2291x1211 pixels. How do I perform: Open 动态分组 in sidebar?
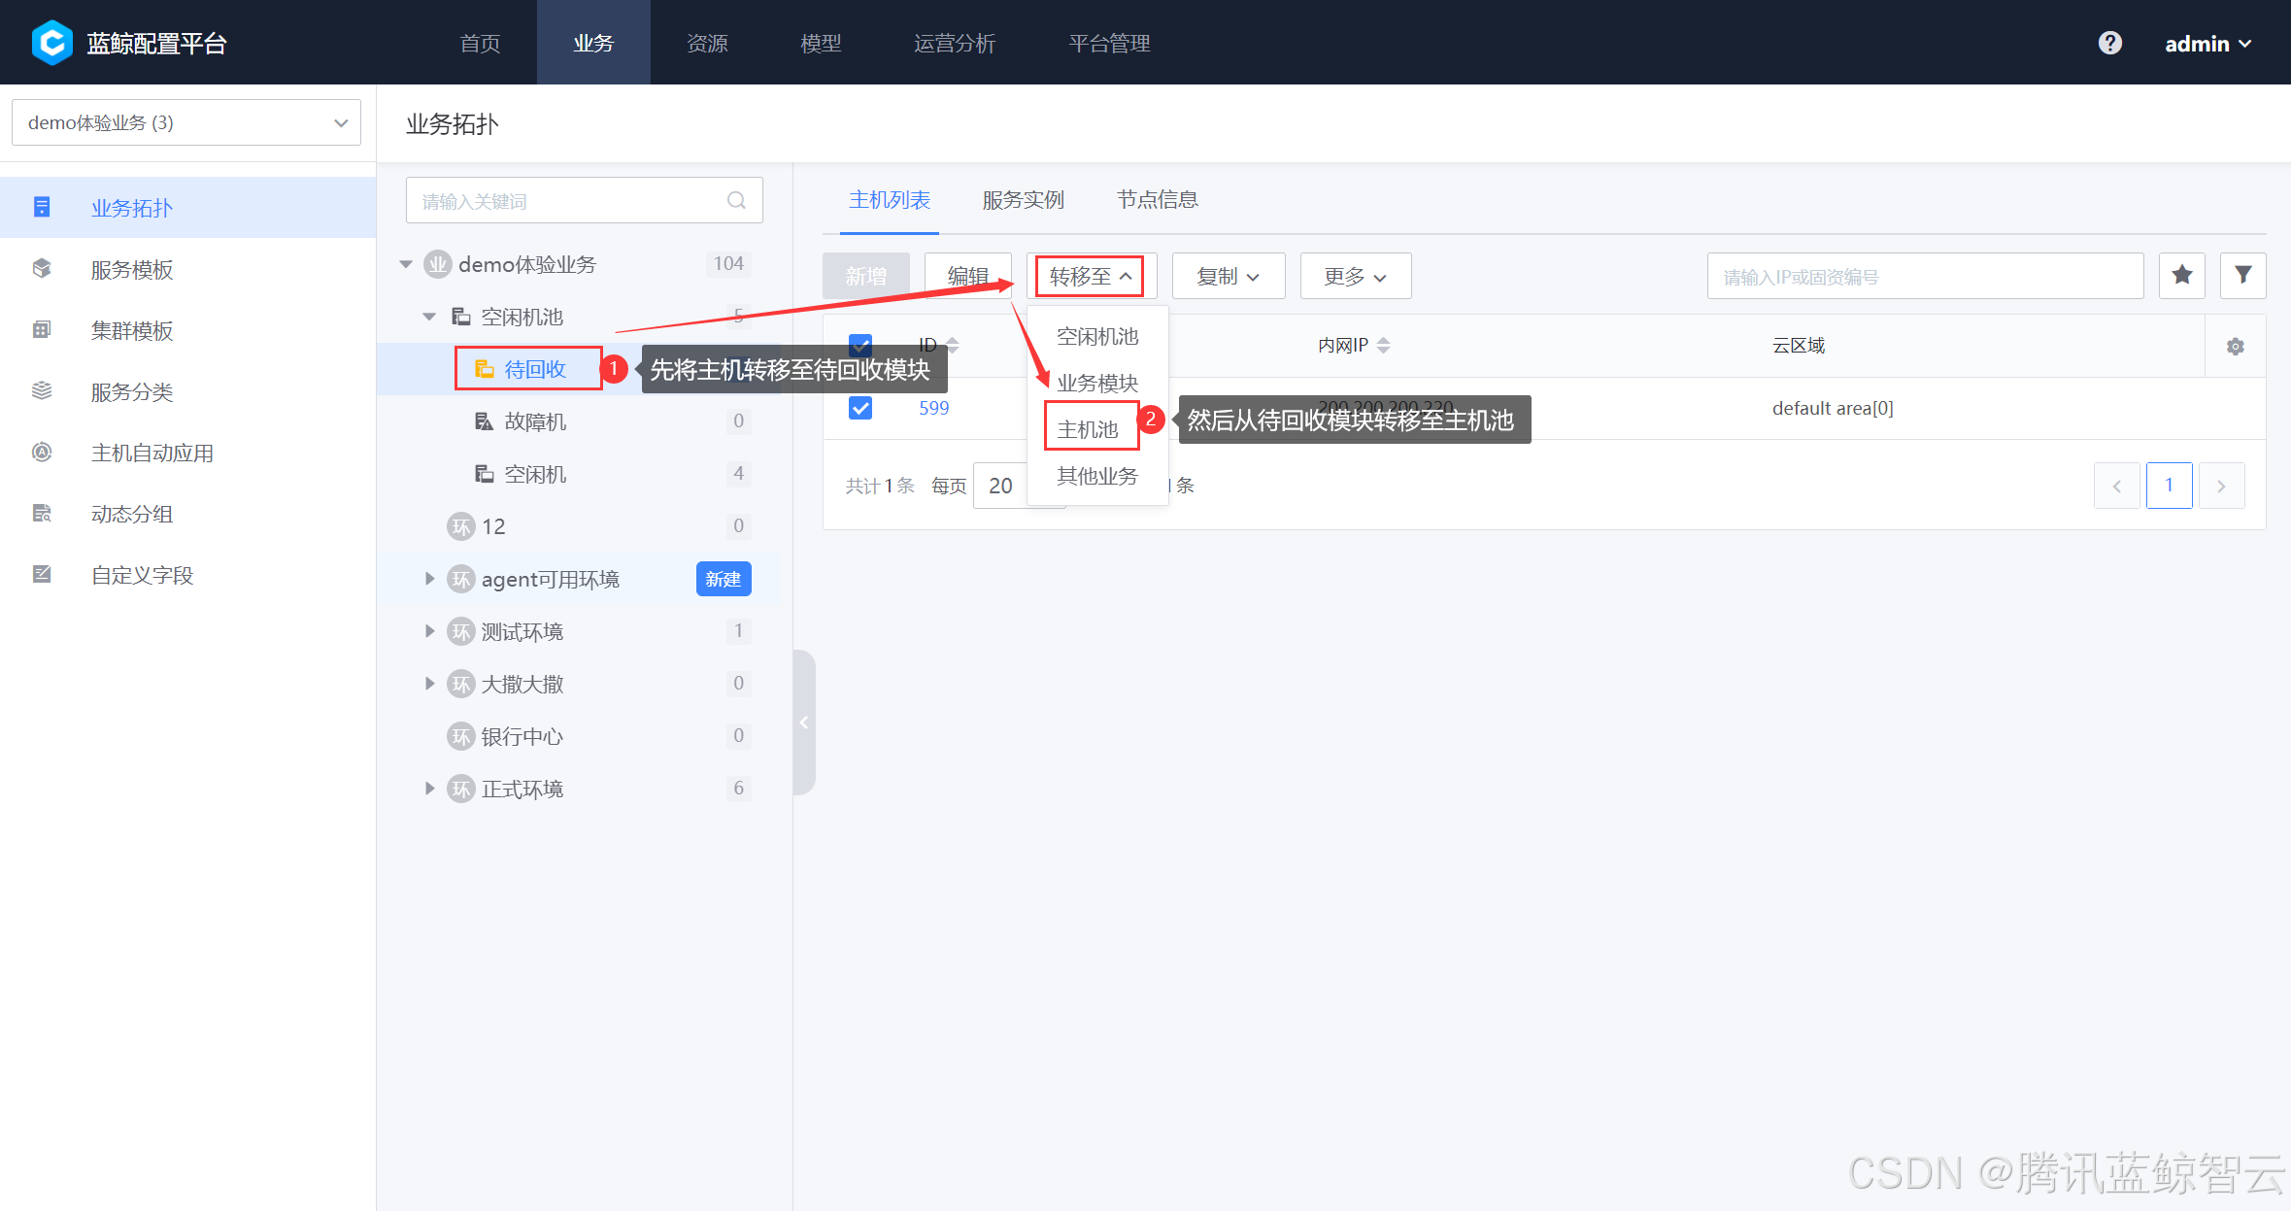(x=131, y=514)
